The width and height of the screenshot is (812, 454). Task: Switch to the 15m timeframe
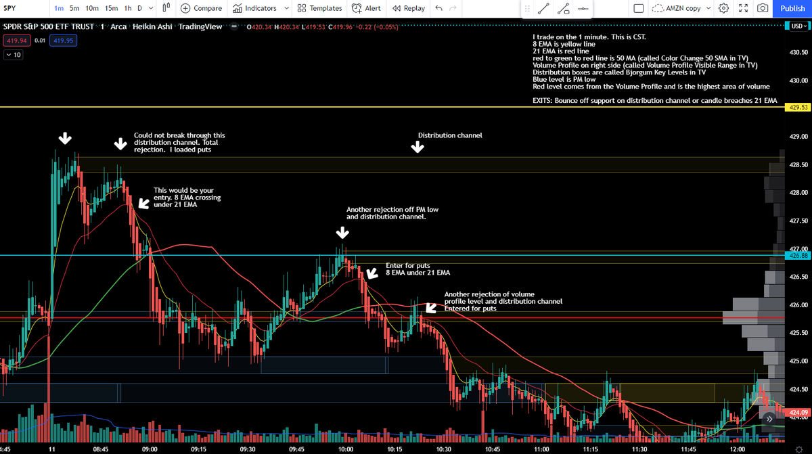click(111, 8)
